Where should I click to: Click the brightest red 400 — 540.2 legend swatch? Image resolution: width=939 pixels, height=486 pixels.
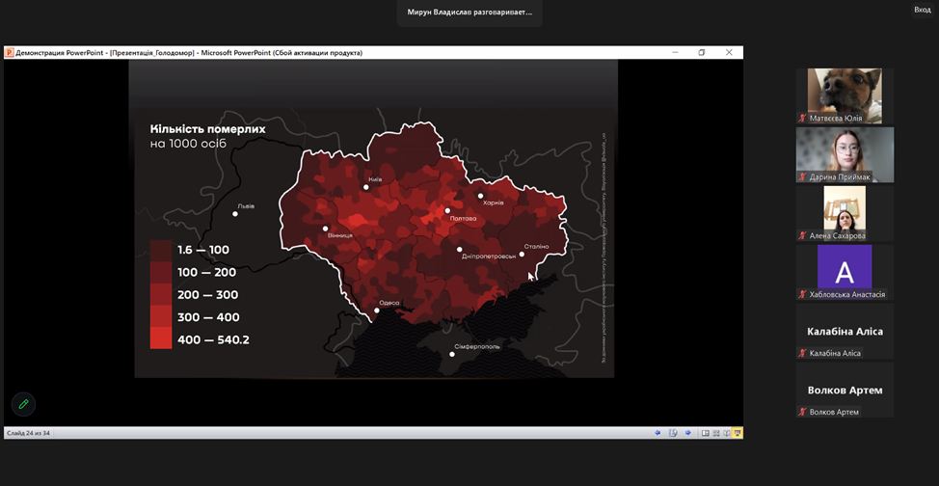click(x=161, y=338)
